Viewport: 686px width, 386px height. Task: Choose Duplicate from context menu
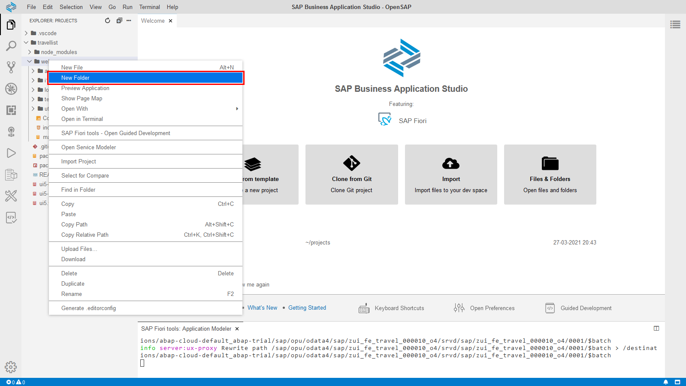[x=146, y=283]
